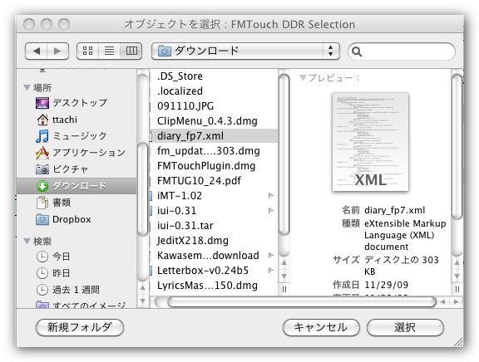Open the ダウンロード location popup menu
479x362 pixels.
pos(245,51)
